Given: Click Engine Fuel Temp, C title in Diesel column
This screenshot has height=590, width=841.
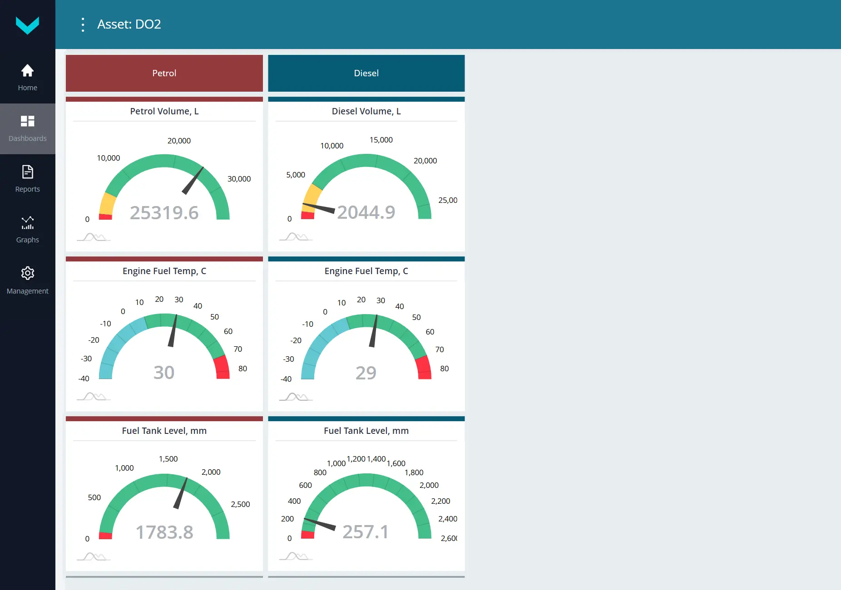Looking at the screenshot, I should pyautogui.click(x=366, y=271).
